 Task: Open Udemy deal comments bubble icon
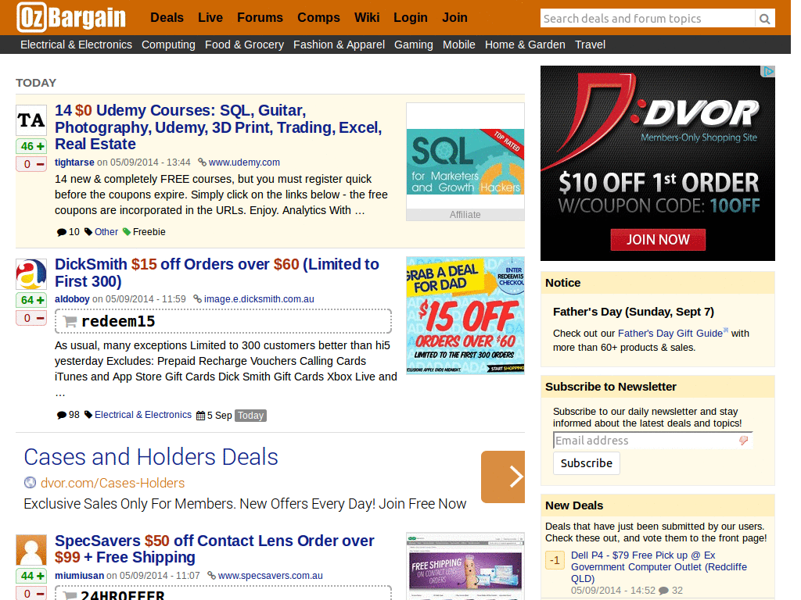[62, 232]
